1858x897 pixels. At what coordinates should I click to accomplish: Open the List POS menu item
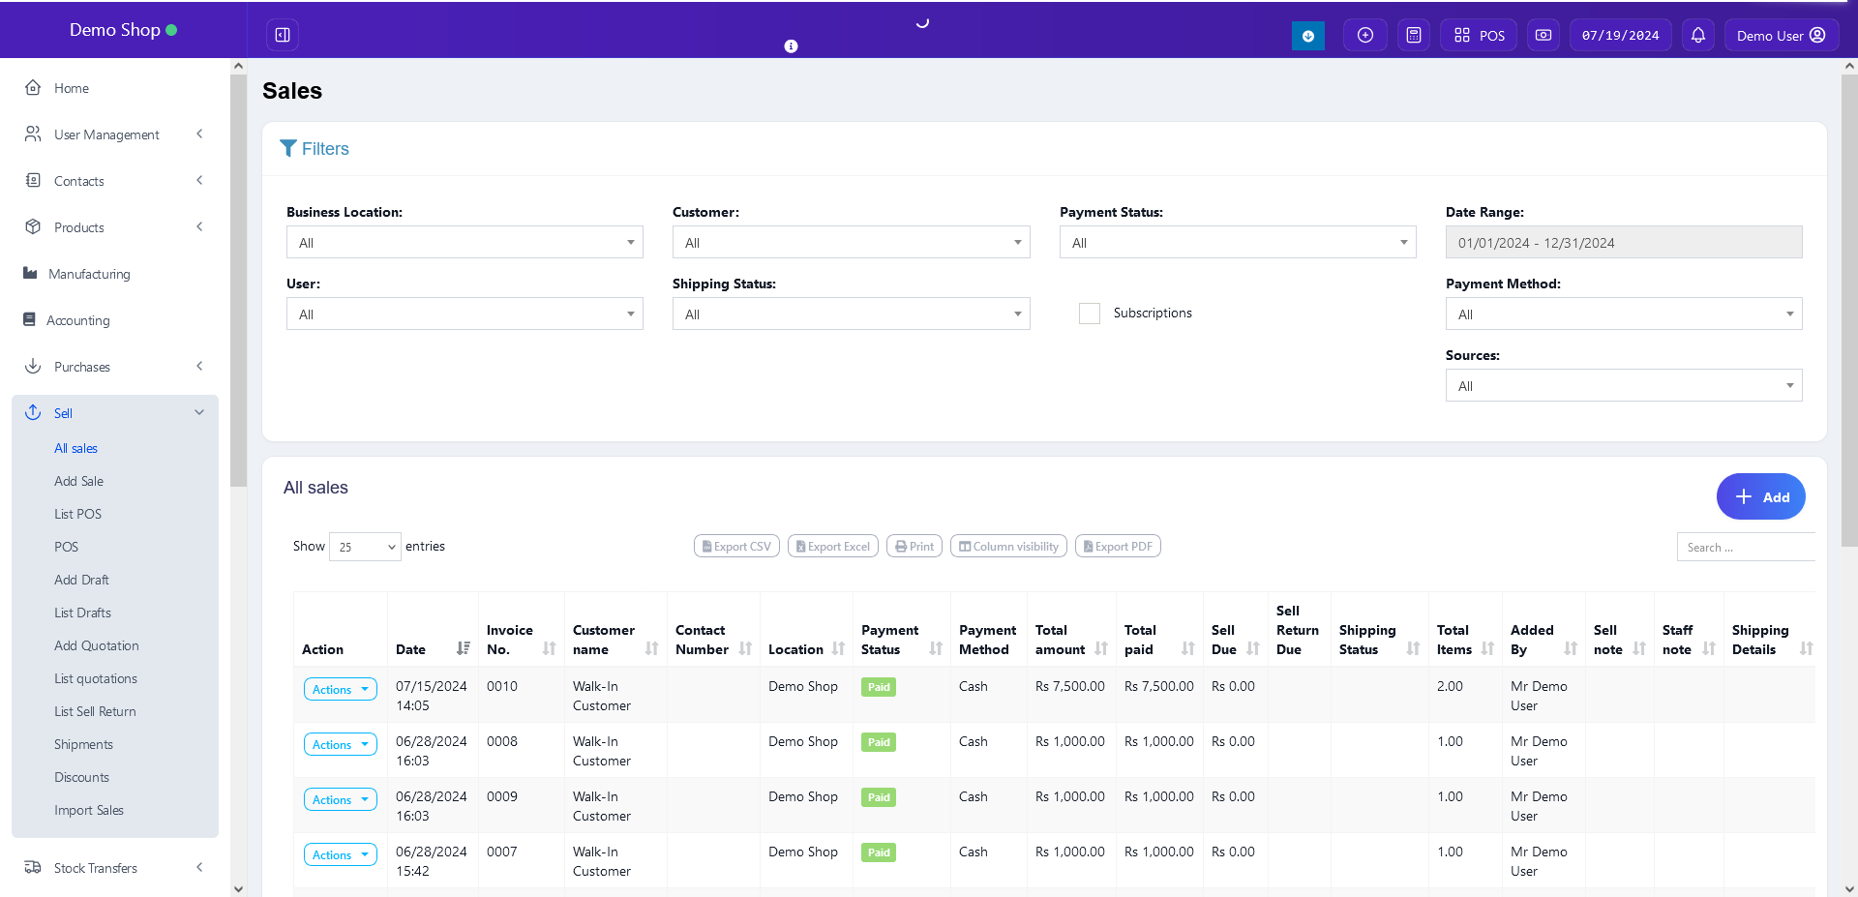click(x=77, y=514)
